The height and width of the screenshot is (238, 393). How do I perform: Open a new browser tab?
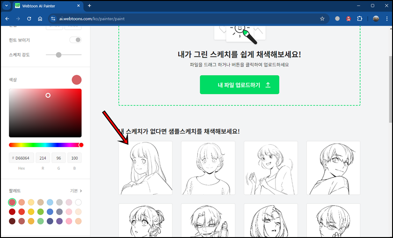coord(89,6)
